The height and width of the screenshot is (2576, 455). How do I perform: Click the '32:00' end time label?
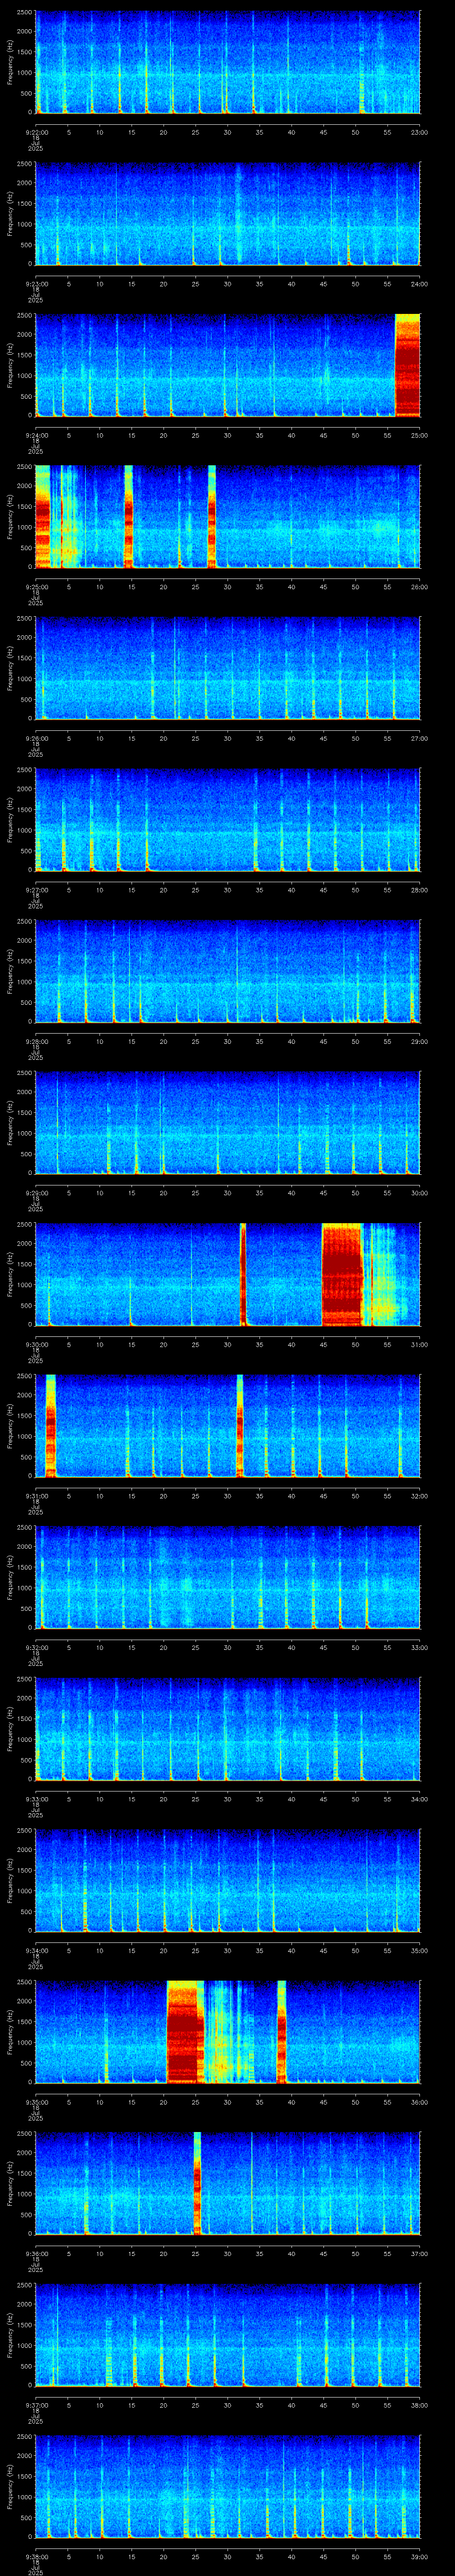tap(420, 1496)
